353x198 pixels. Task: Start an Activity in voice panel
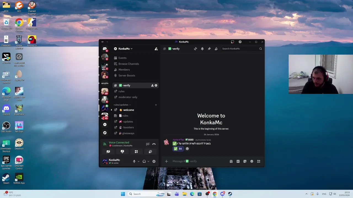pos(136,152)
